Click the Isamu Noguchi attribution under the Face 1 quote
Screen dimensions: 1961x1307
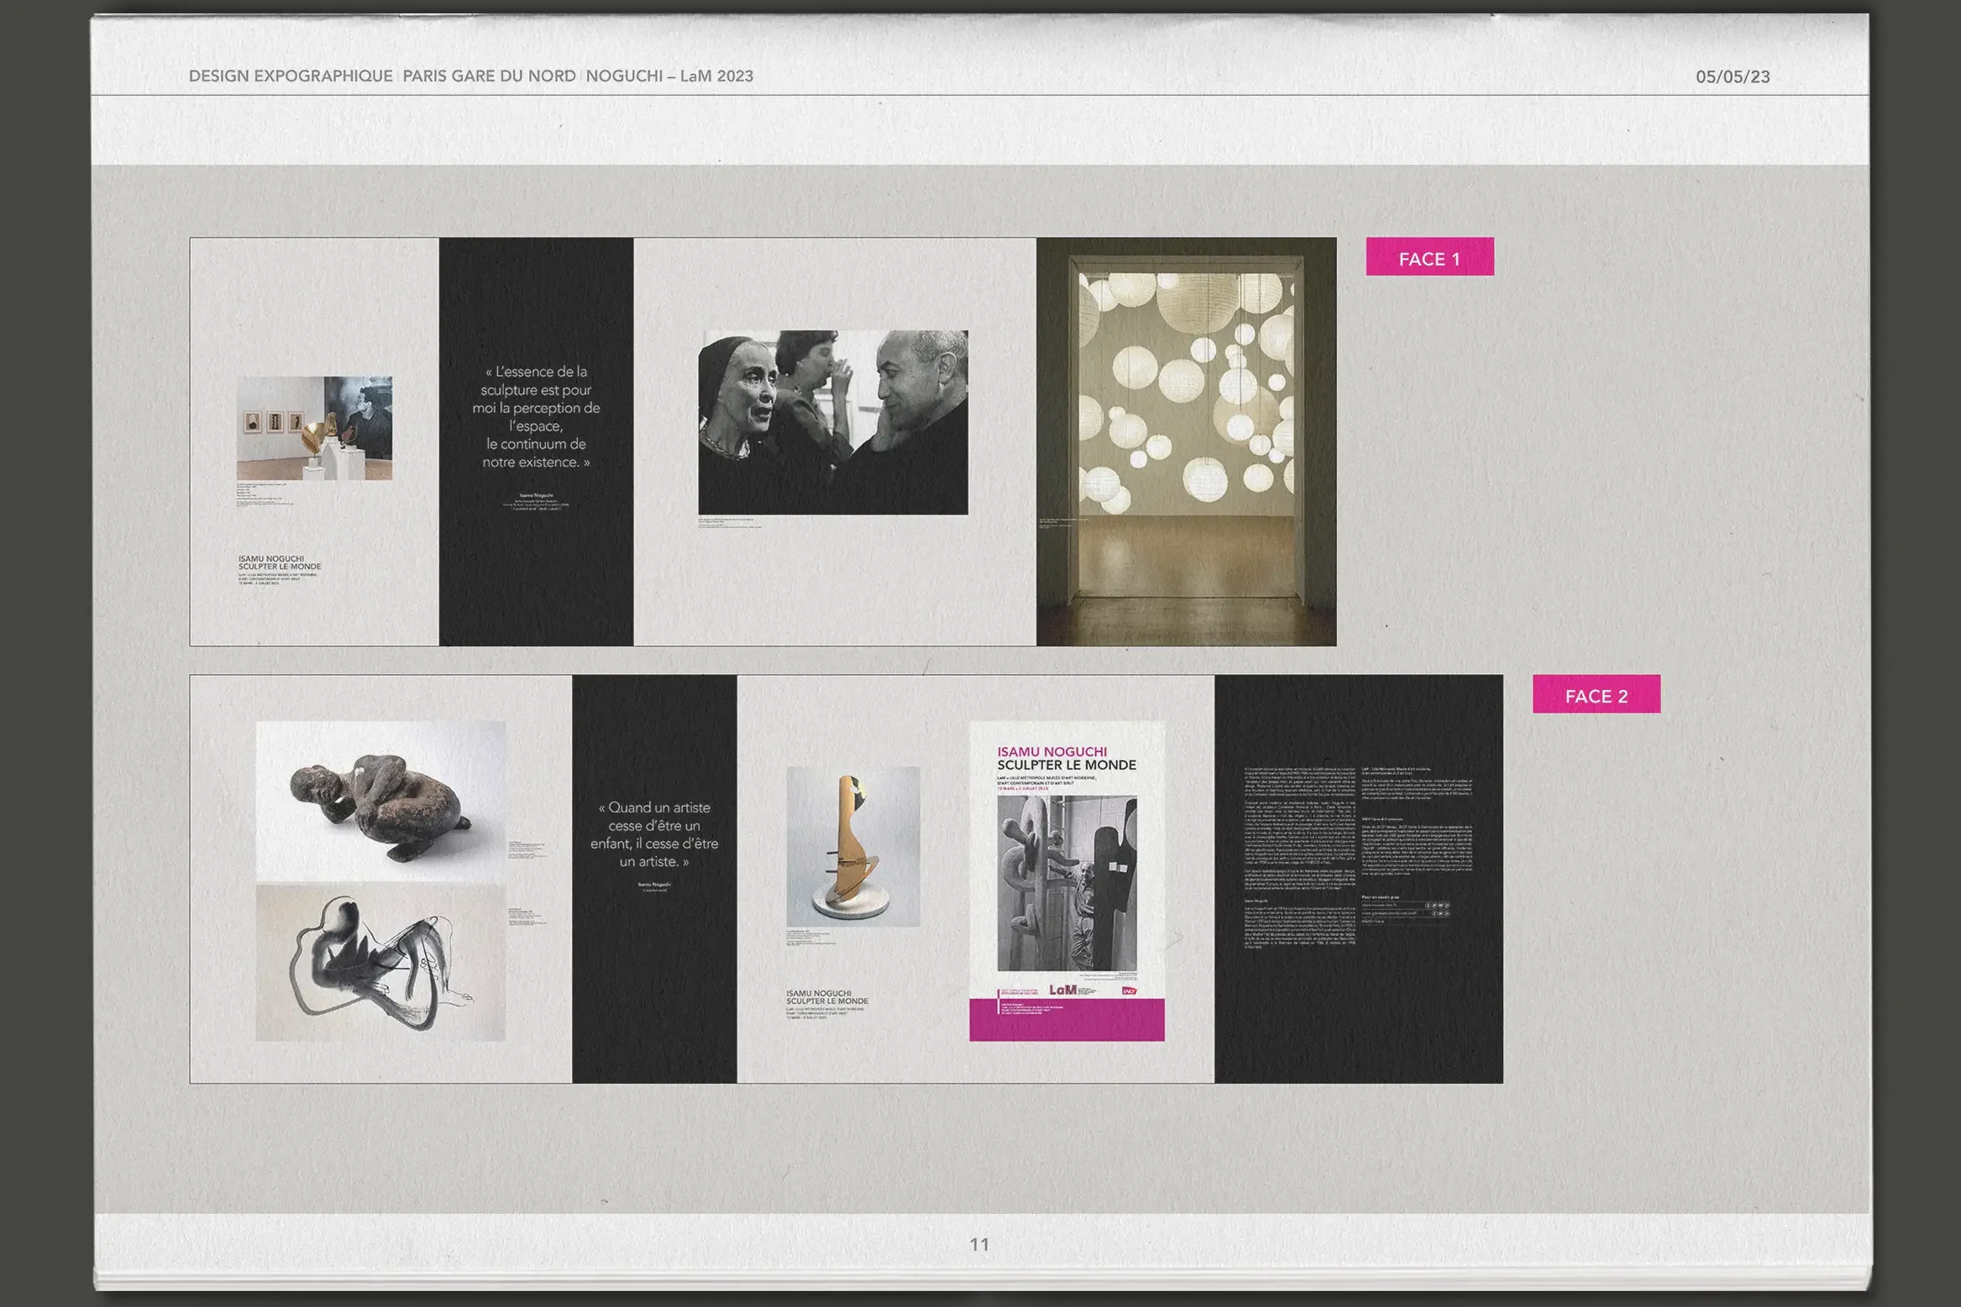[536, 496]
